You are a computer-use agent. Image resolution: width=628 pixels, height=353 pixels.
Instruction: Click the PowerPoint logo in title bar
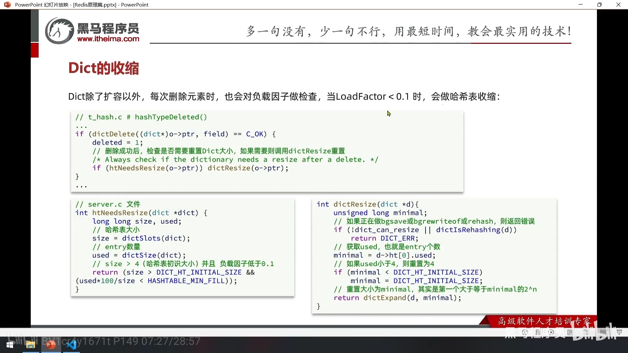pos(7,5)
